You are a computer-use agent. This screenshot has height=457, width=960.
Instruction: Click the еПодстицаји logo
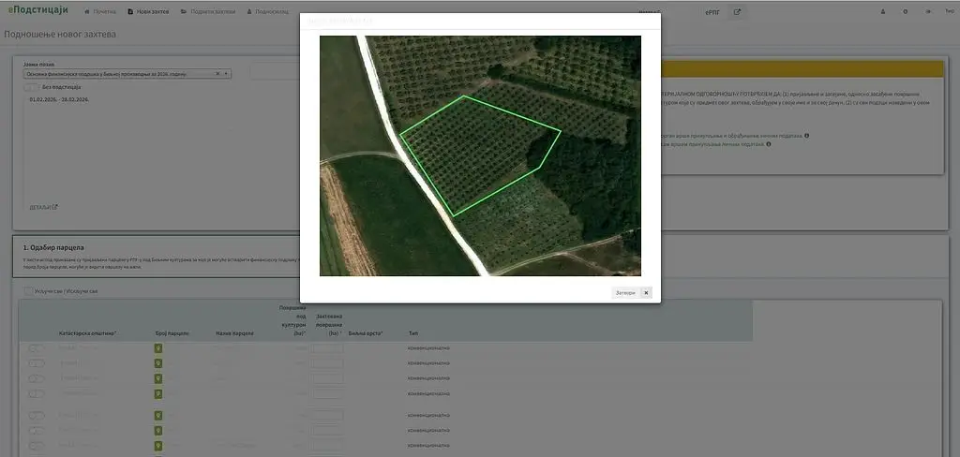pyautogui.click(x=38, y=11)
